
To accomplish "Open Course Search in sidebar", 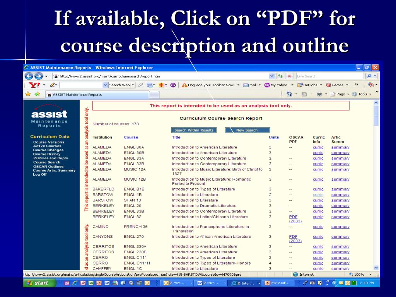I will (x=47, y=162).
